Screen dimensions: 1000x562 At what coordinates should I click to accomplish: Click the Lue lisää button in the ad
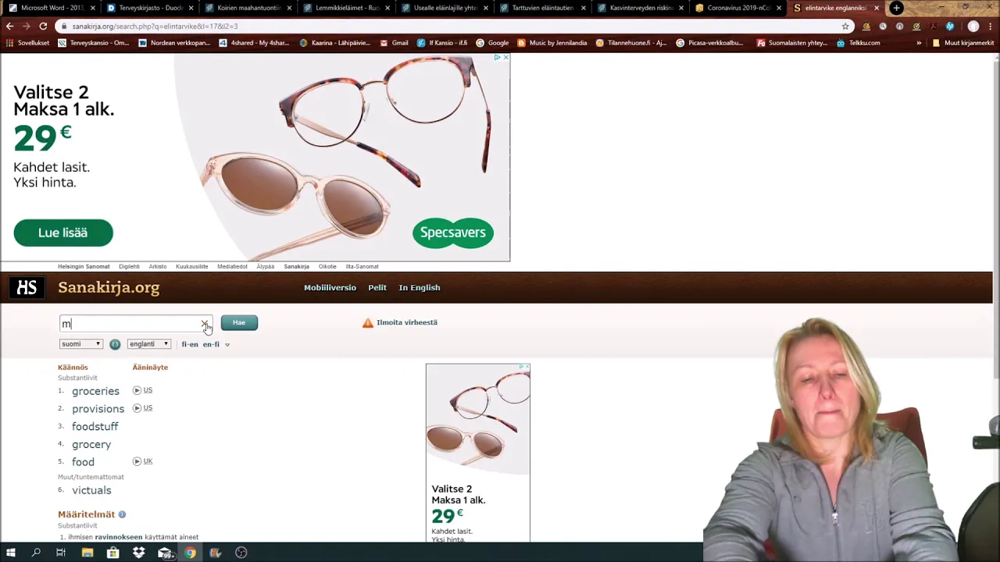(63, 233)
